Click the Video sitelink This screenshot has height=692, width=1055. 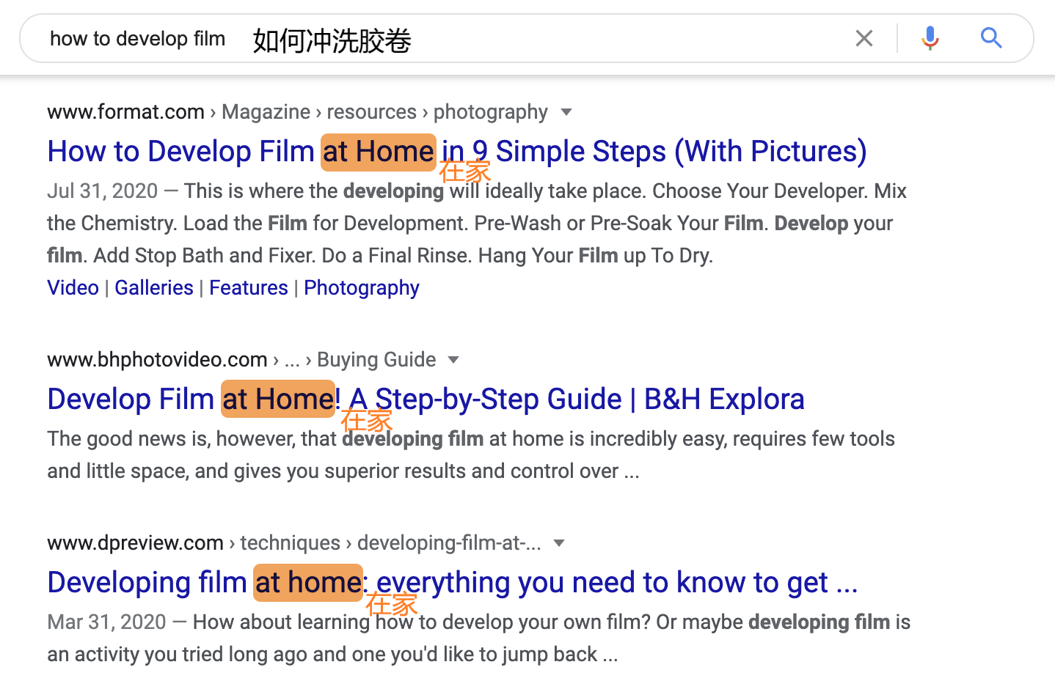[73, 288]
